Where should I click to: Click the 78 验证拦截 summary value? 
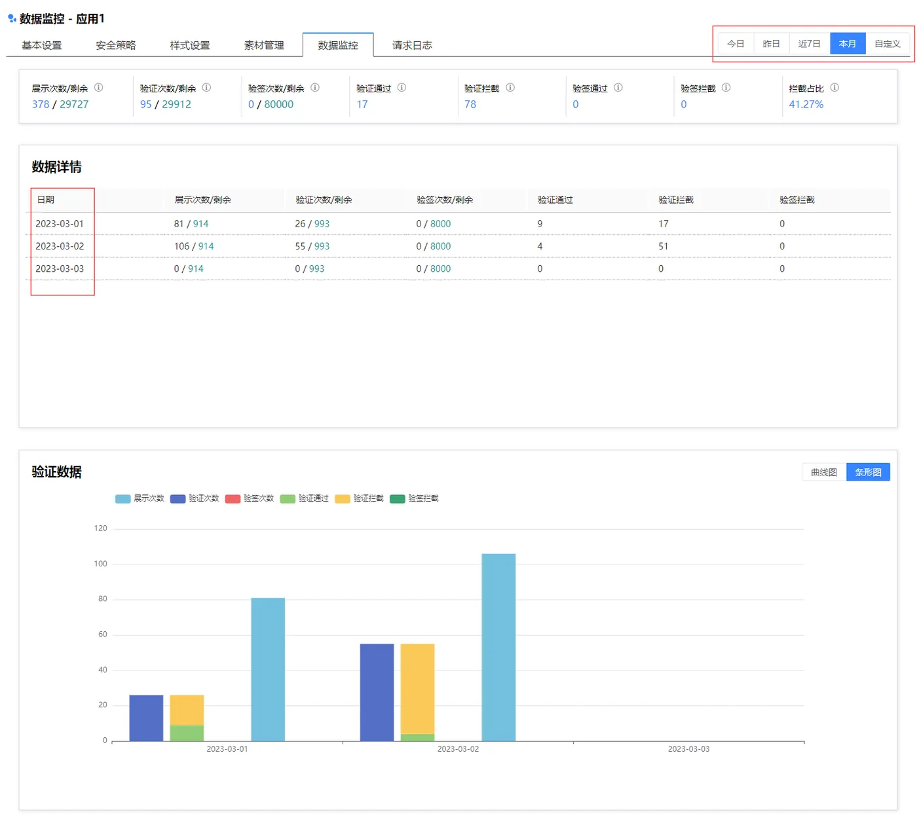(470, 104)
